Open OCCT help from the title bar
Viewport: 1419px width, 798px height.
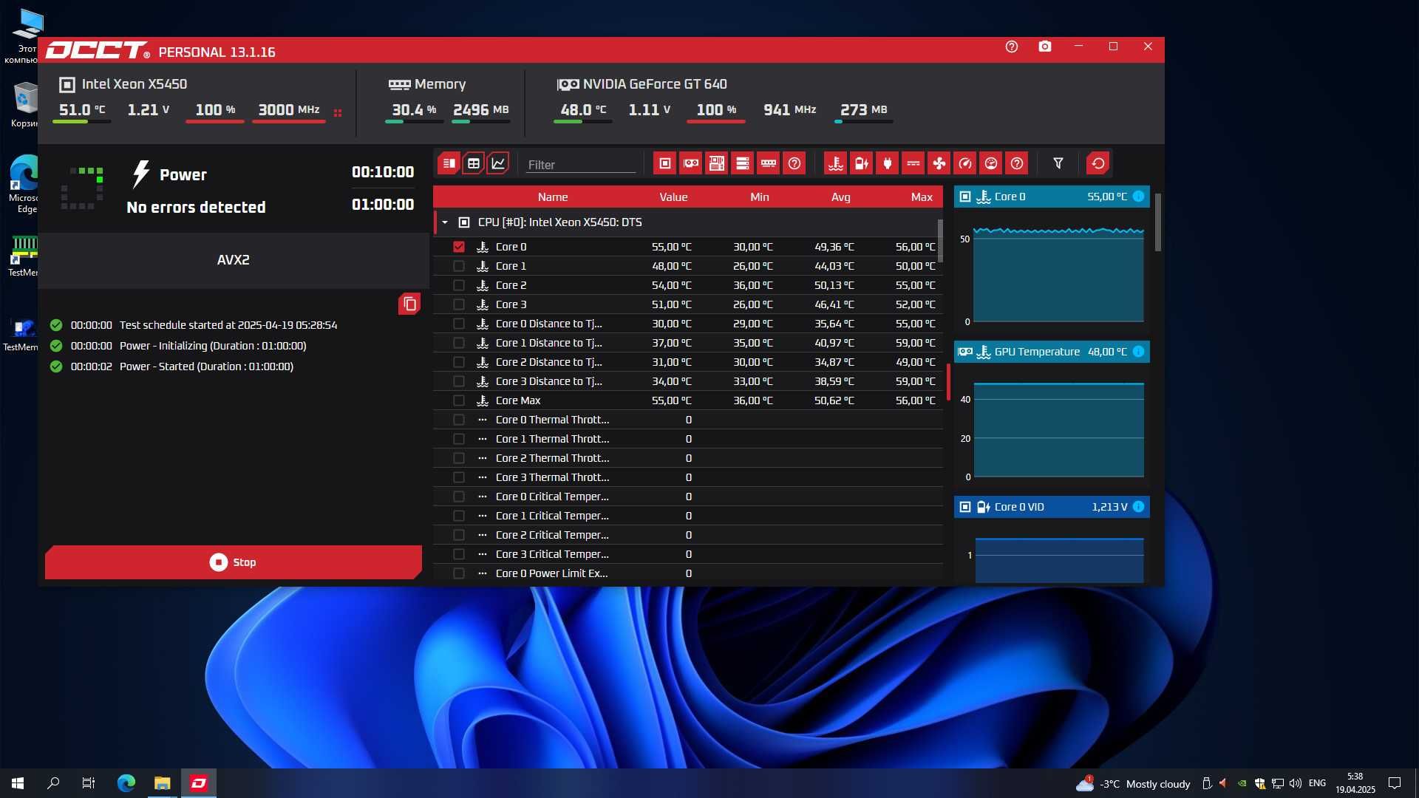click(x=1012, y=47)
